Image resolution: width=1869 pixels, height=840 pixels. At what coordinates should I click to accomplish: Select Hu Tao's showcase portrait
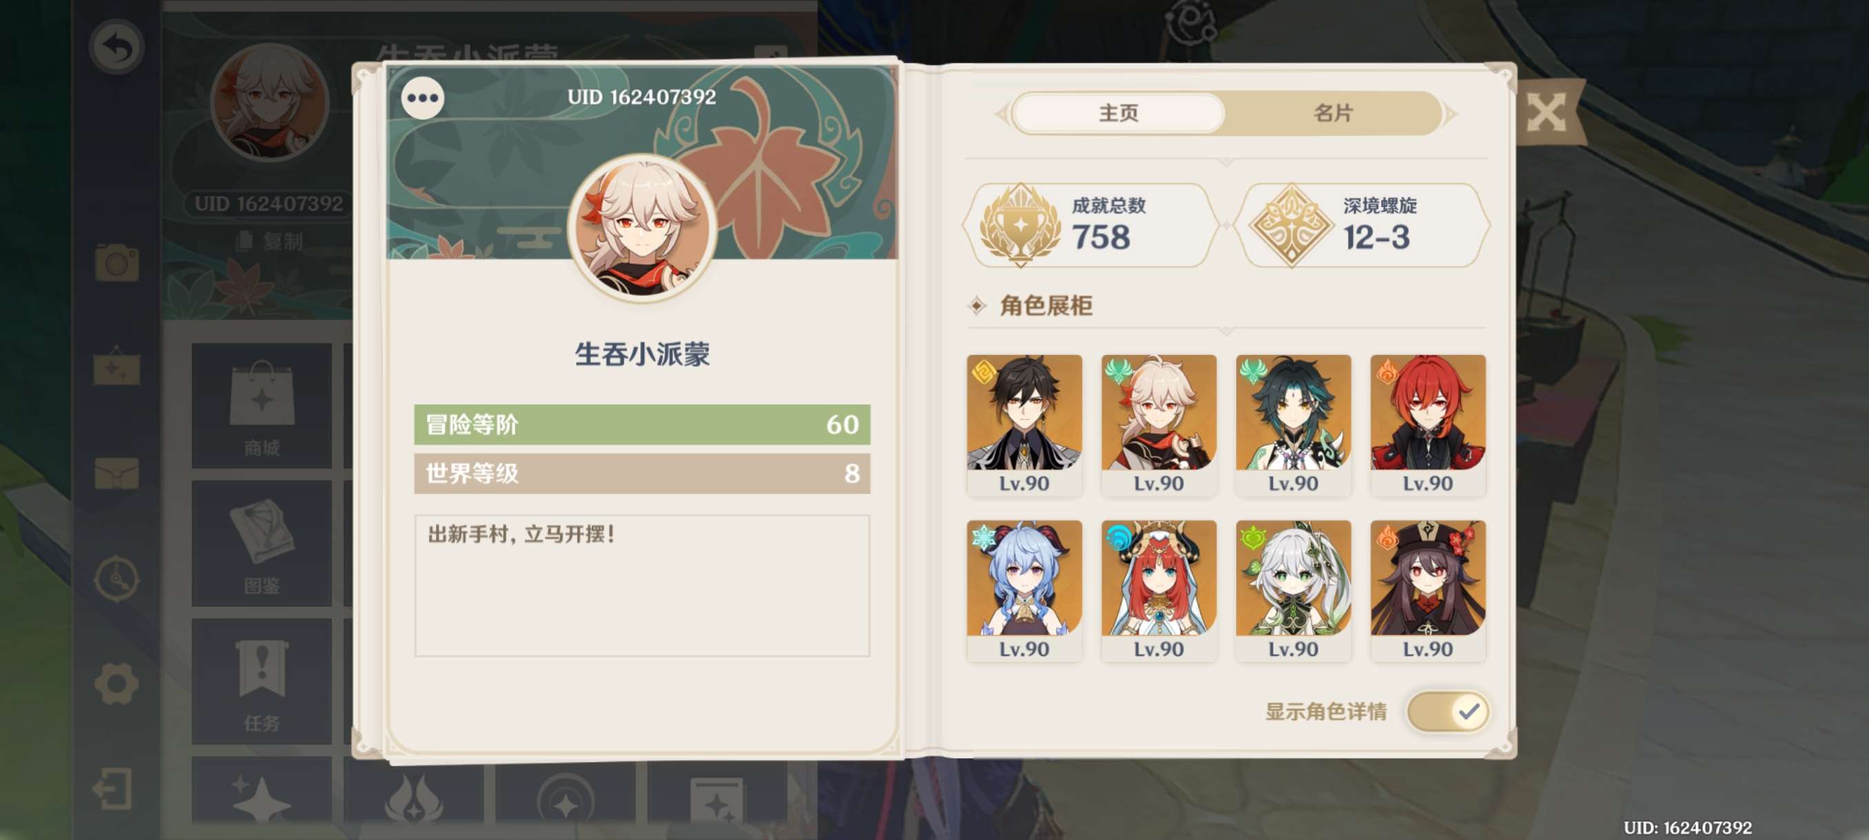point(1427,590)
